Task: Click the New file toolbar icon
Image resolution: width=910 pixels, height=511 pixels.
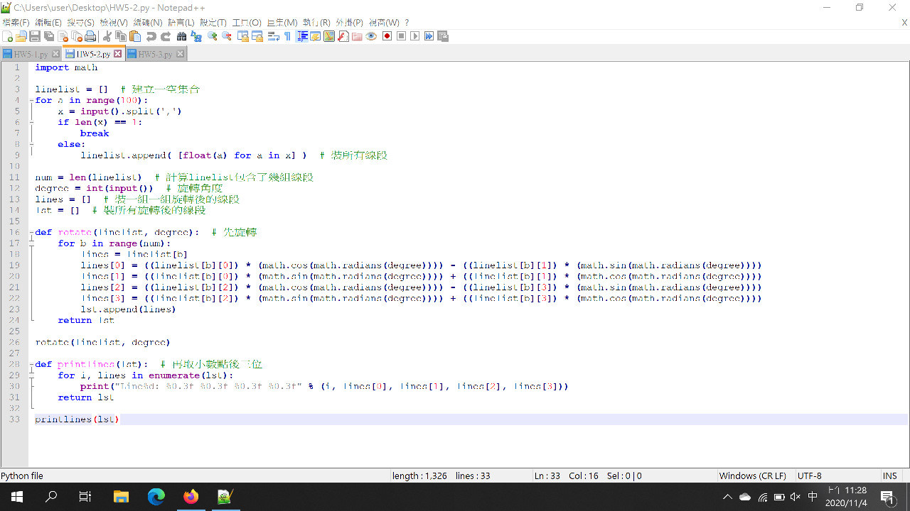Action: tap(8, 36)
